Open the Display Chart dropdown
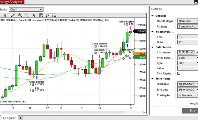198x120 pixels. pyautogui.click(x=26, y=10)
